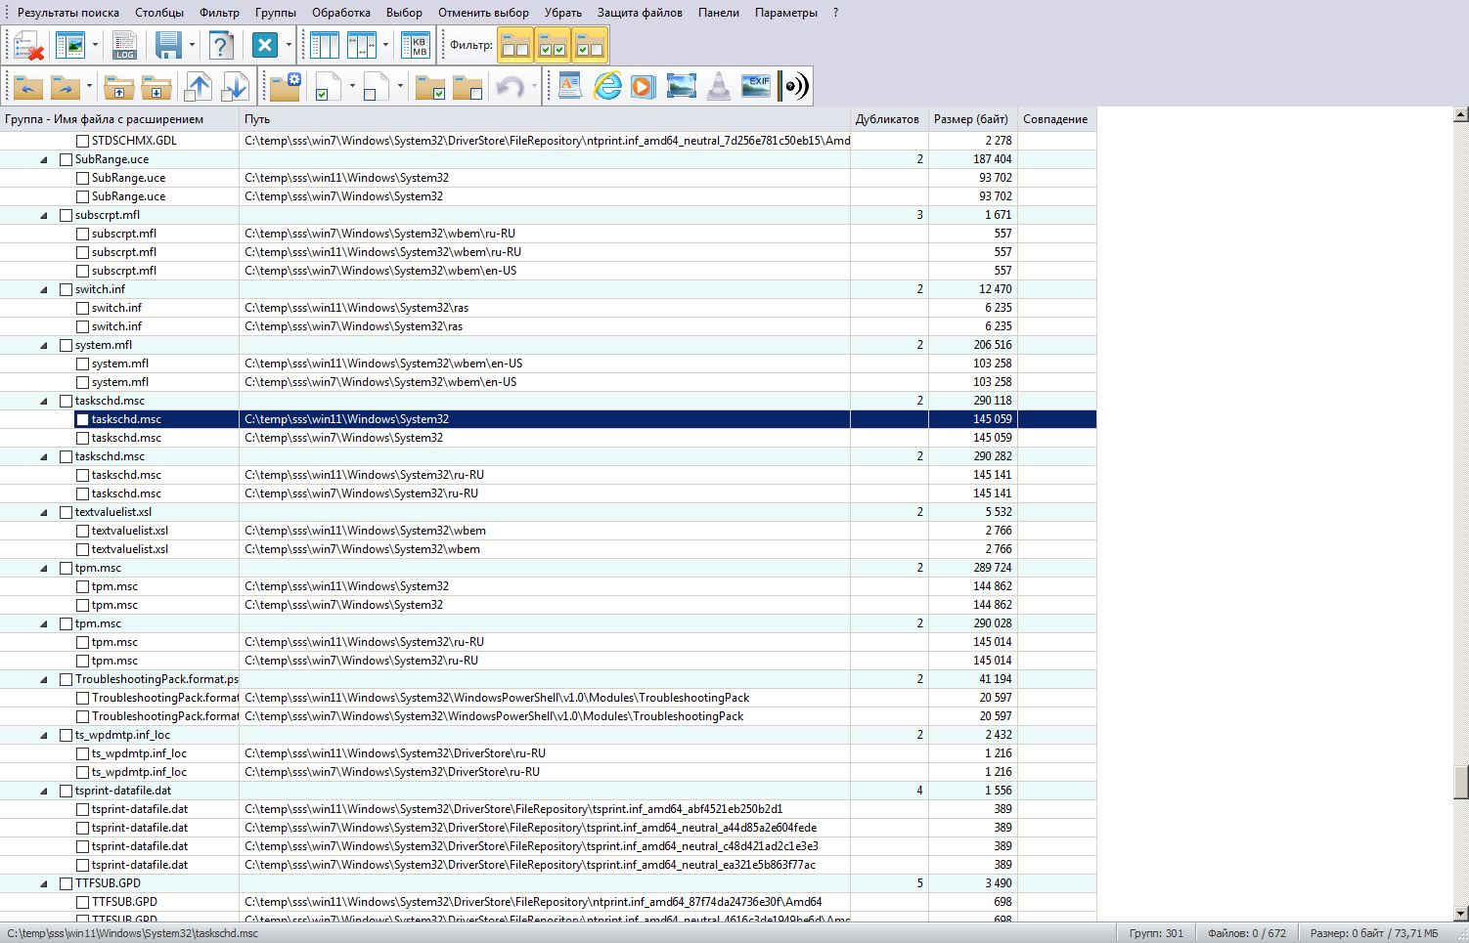Open dropdown arrow next to save icon
Image resolution: width=1469 pixels, height=943 pixels.
(x=192, y=45)
